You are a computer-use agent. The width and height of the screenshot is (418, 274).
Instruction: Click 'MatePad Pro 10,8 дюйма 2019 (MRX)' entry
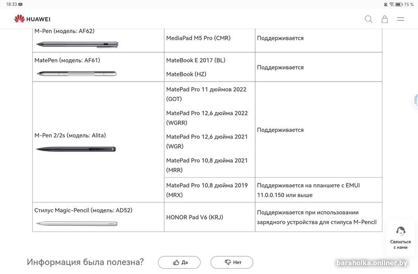coord(206,190)
